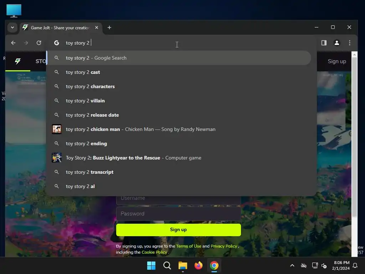Launch Firefox from taskbar
Viewport: 365px width, 274px height.
click(x=198, y=265)
